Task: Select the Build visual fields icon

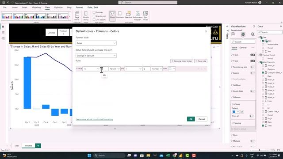Action: click(233, 34)
